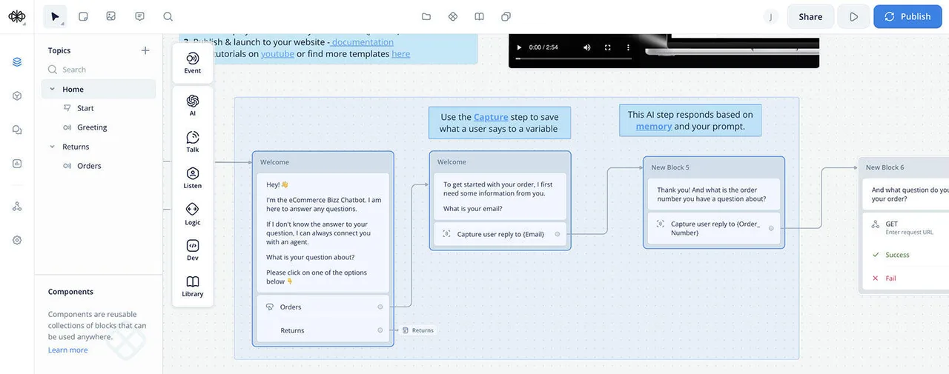This screenshot has height=374, width=949.
Task: Select Capture user reply to {Email} step
Action: click(500, 234)
